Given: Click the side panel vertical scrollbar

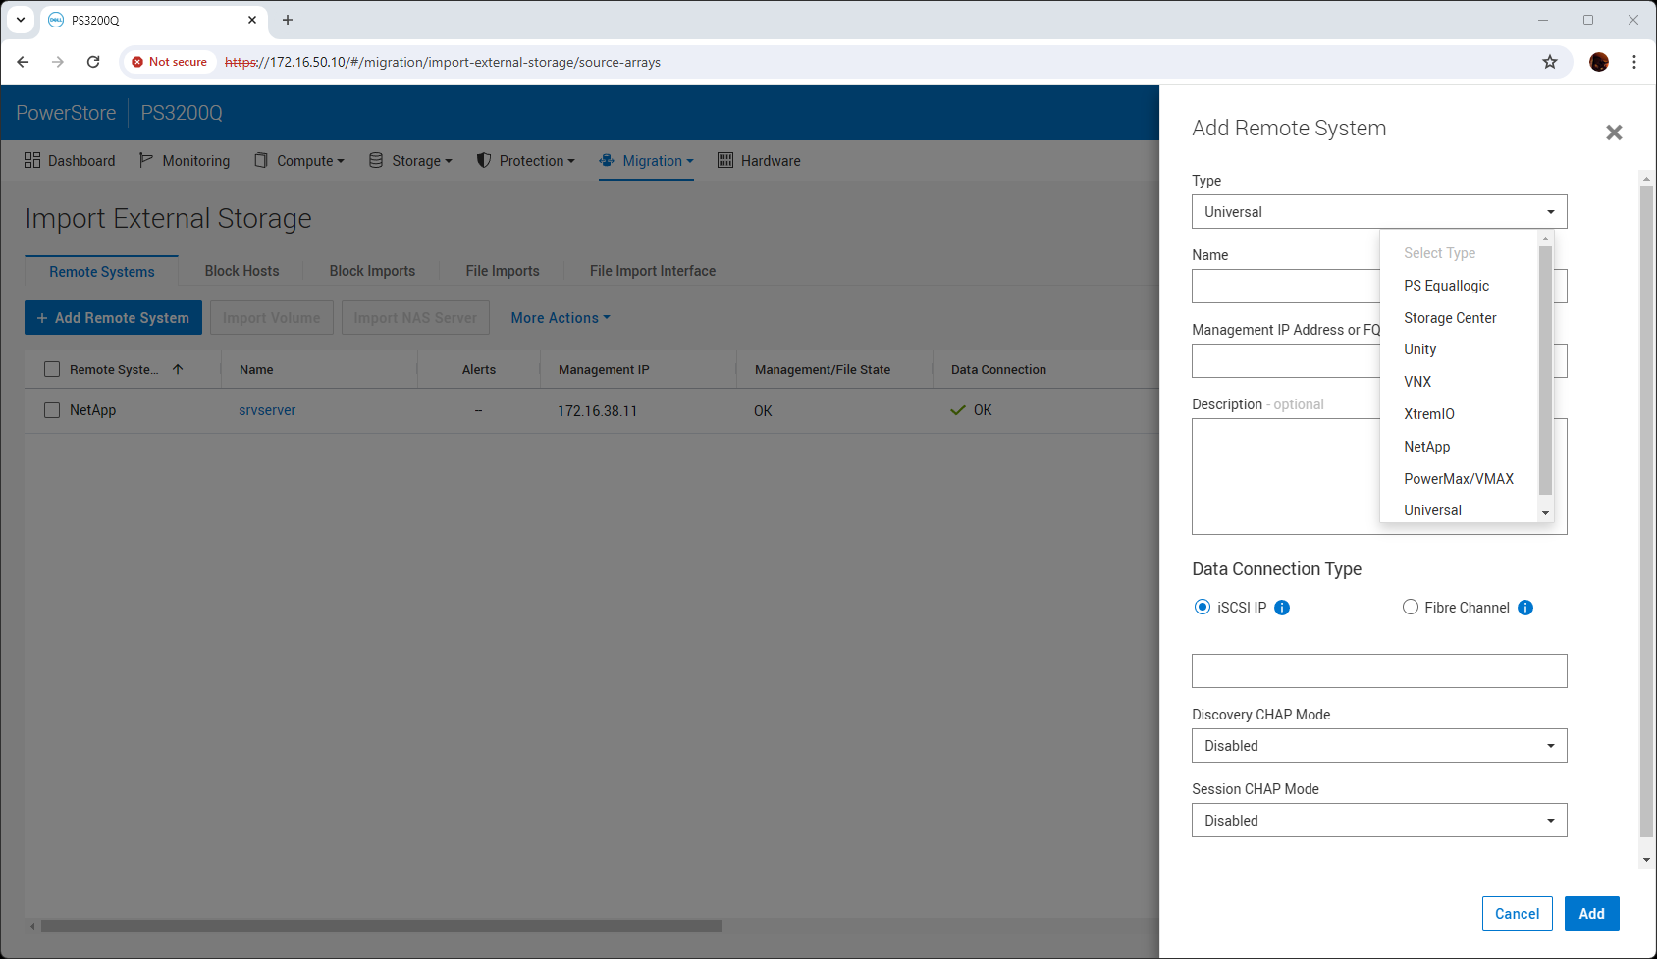Looking at the screenshot, I should pos(1646,510).
